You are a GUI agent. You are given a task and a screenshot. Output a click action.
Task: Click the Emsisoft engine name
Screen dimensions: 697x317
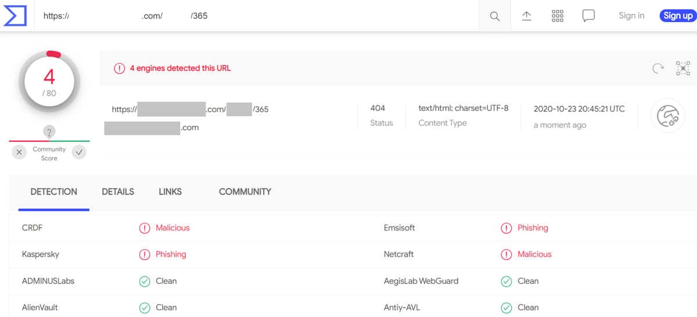coord(400,228)
